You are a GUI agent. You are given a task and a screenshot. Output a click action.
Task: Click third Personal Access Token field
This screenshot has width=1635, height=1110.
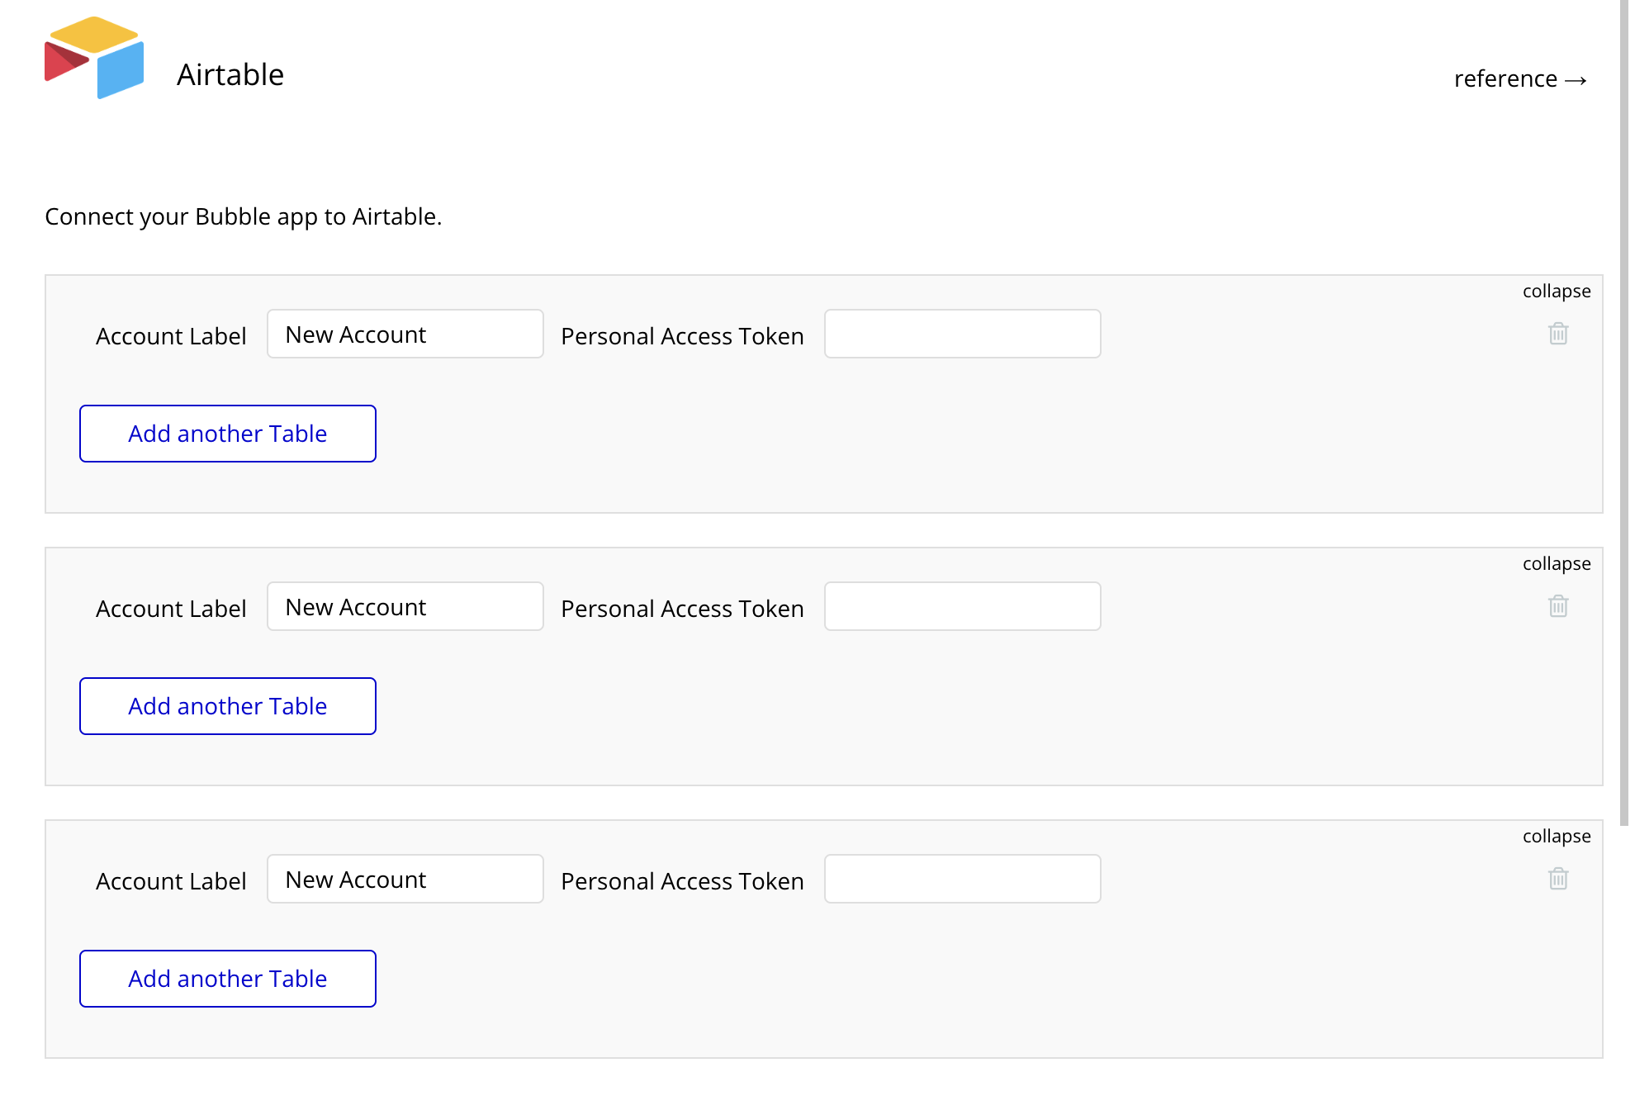pos(962,880)
